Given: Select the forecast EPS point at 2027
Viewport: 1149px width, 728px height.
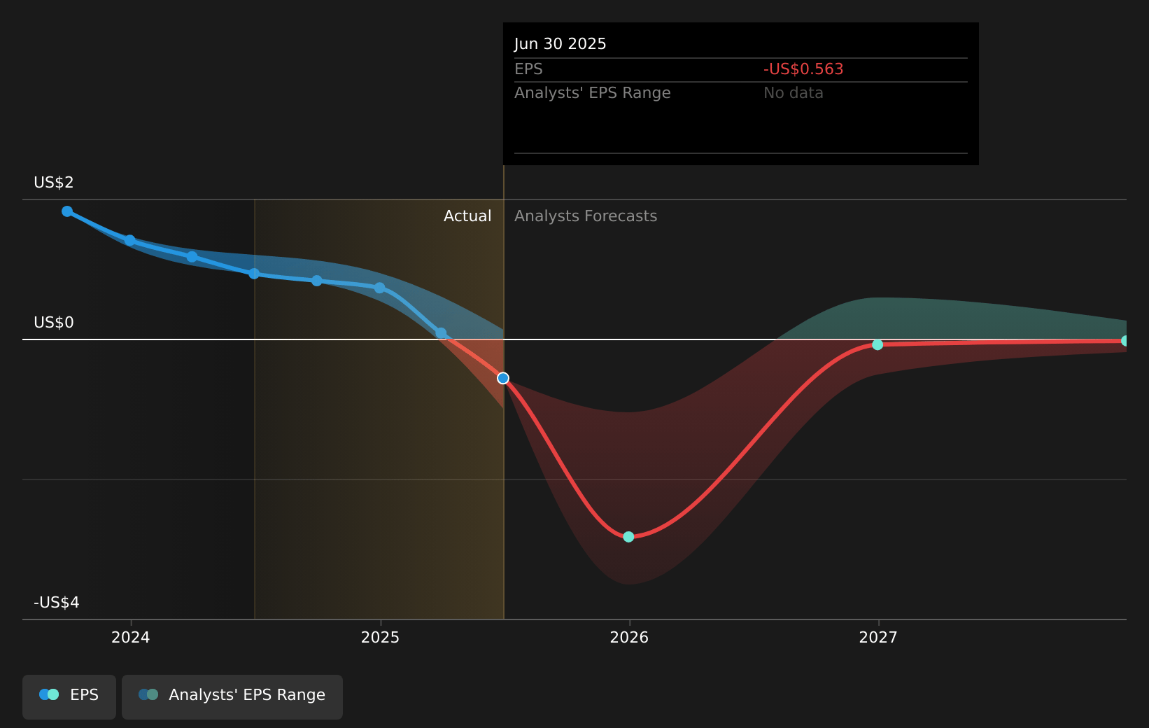Looking at the screenshot, I should coord(877,344).
